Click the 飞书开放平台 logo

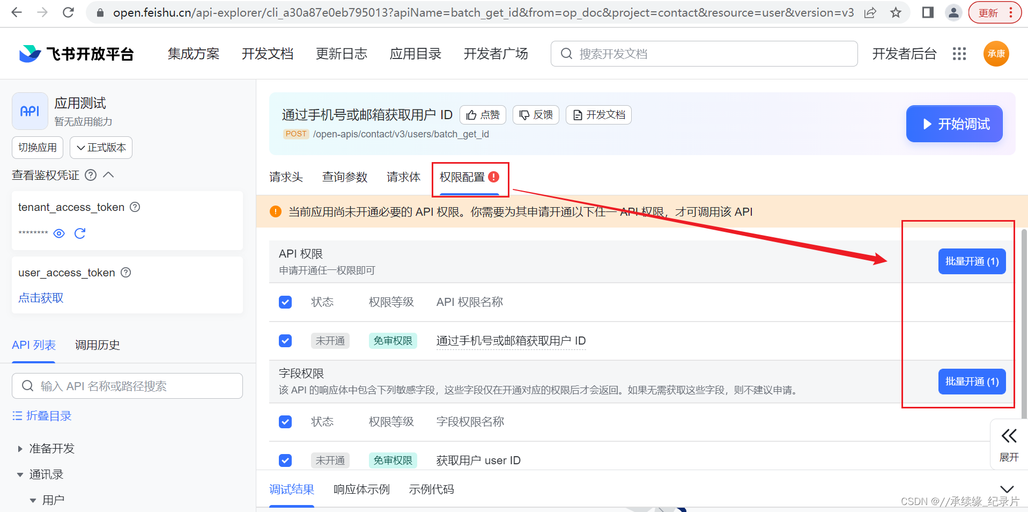pyautogui.click(x=76, y=54)
